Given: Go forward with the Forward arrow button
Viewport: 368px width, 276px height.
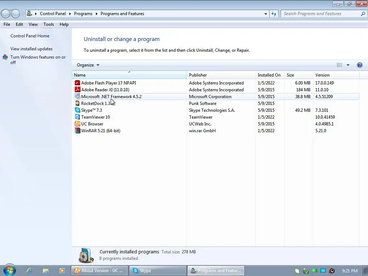Looking at the screenshot, I should click(x=15, y=14).
